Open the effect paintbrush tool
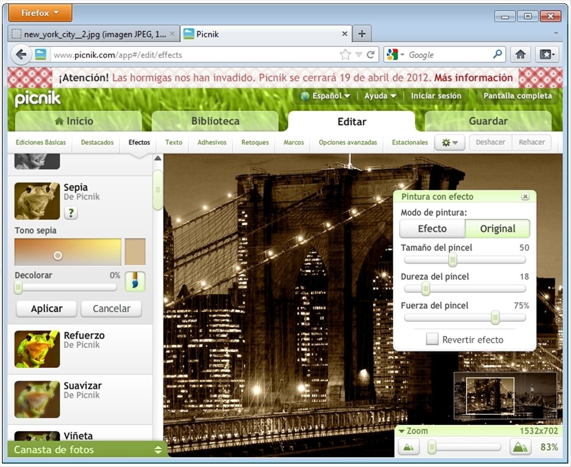 click(135, 281)
